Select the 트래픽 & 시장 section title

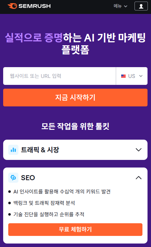(40, 150)
